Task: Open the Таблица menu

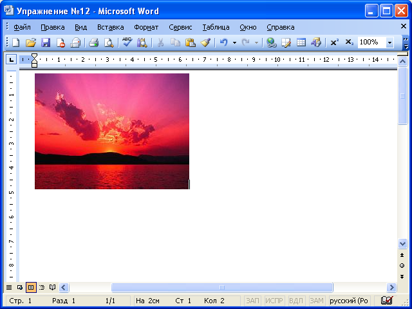Action: coord(216,27)
